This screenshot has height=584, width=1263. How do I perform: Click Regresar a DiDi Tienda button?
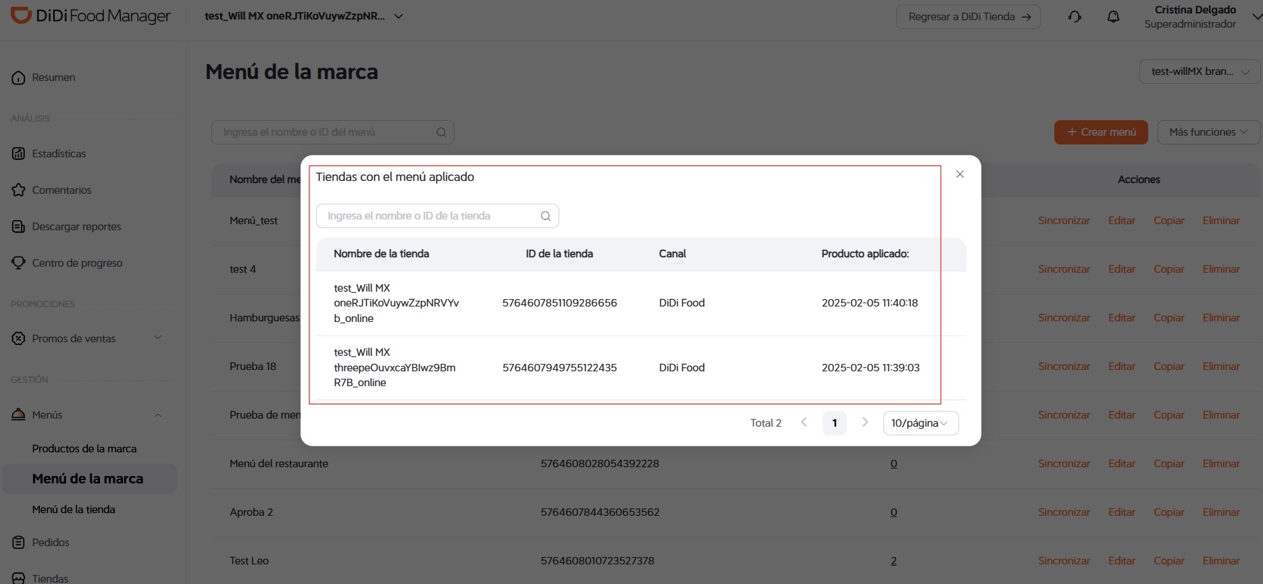[x=969, y=17]
